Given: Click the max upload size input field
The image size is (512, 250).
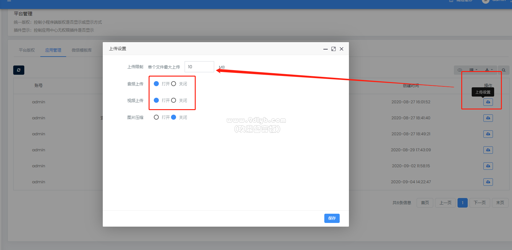Looking at the screenshot, I should point(199,67).
